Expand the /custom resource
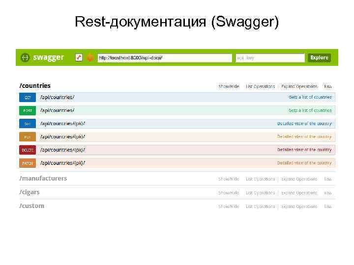Image resolution: width=354 pixels, height=265 pixels. 32,206
